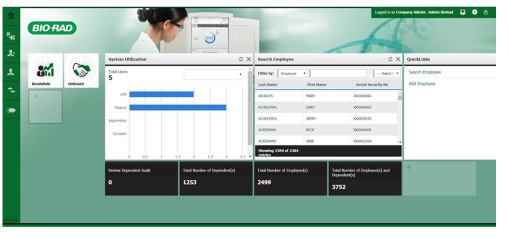Open settings gear in top header
510x238 pixels.
(475, 12)
